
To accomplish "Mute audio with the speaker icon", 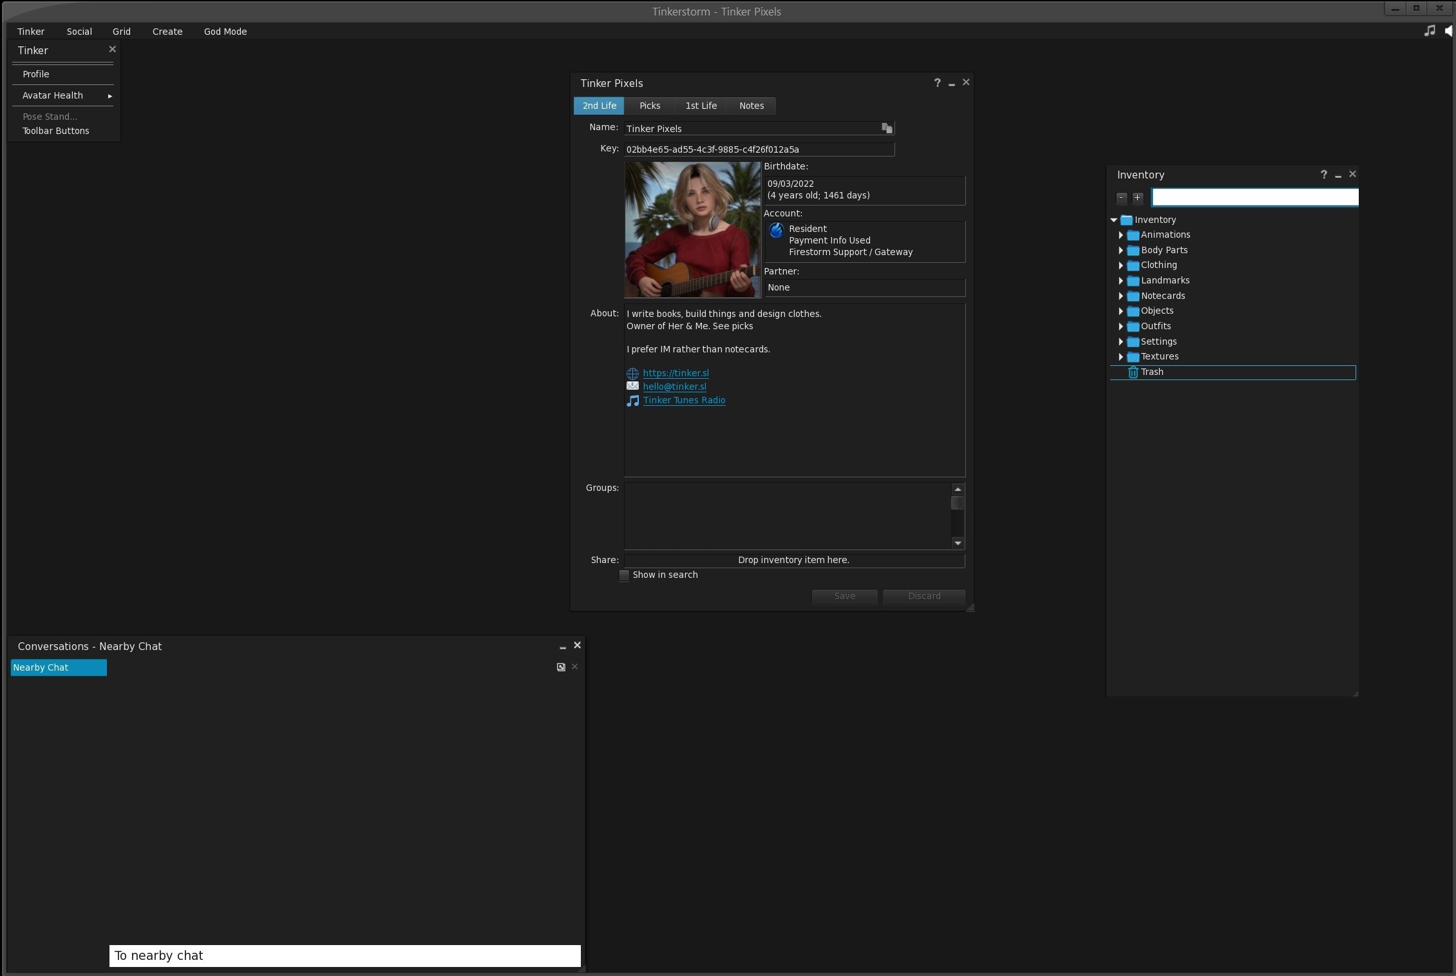I will (1448, 31).
